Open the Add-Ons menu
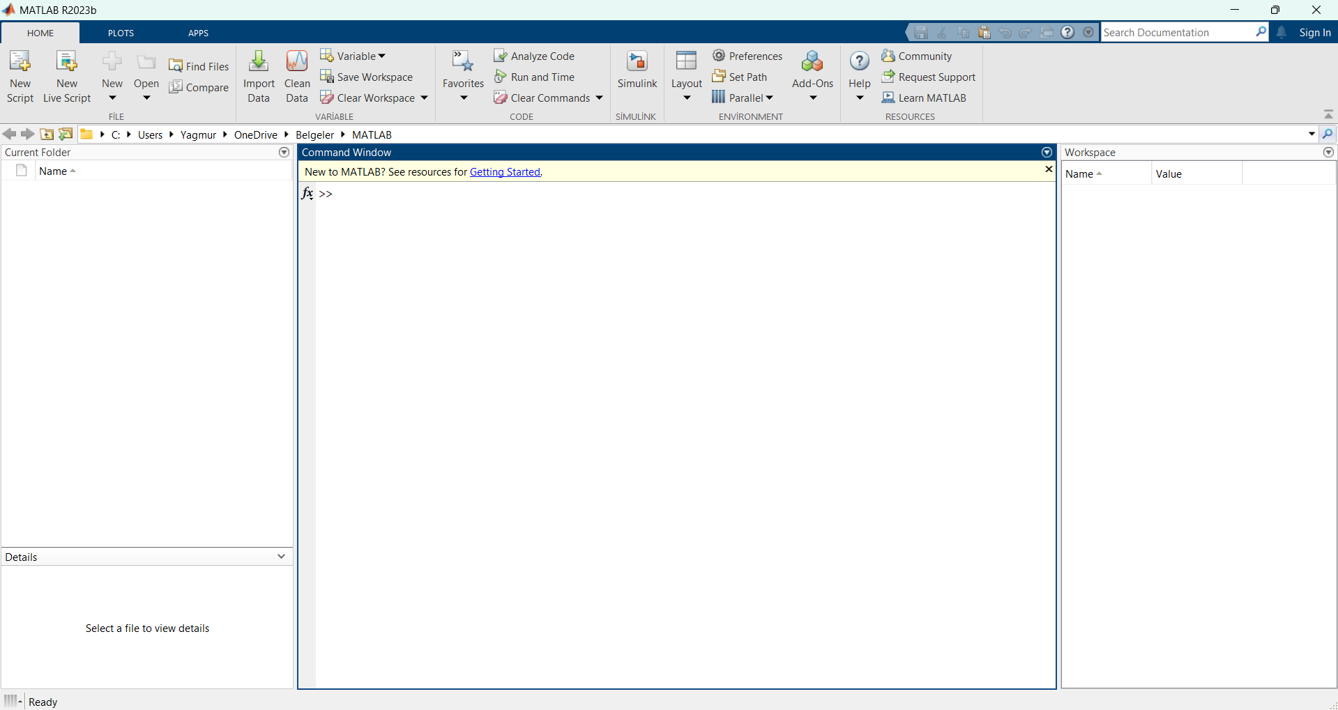This screenshot has height=710, width=1338. [x=812, y=77]
